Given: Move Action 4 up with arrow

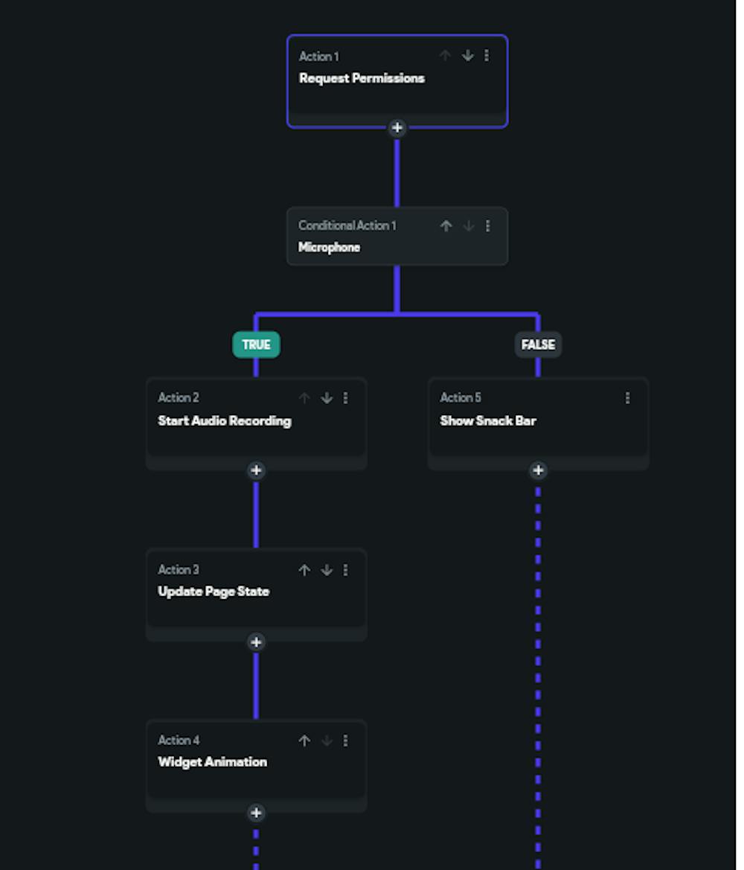Looking at the screenshot, I should click(304, 741).
